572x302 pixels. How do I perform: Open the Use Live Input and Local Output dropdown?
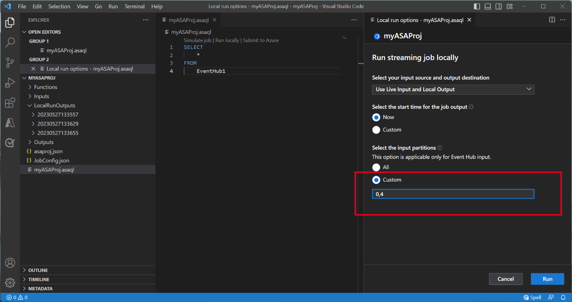[x=453, y=89]
